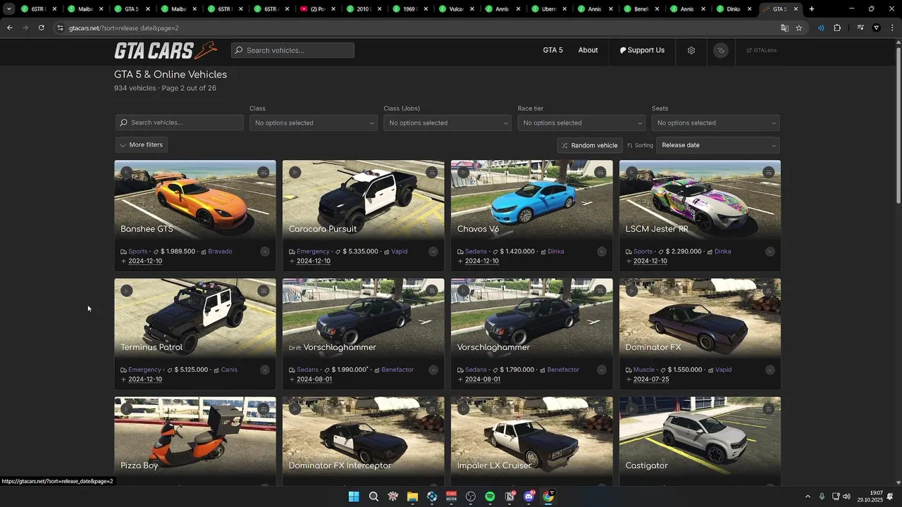Open the list icon on Dominator FX card
The image size is (902, 507).
[769, 291]
